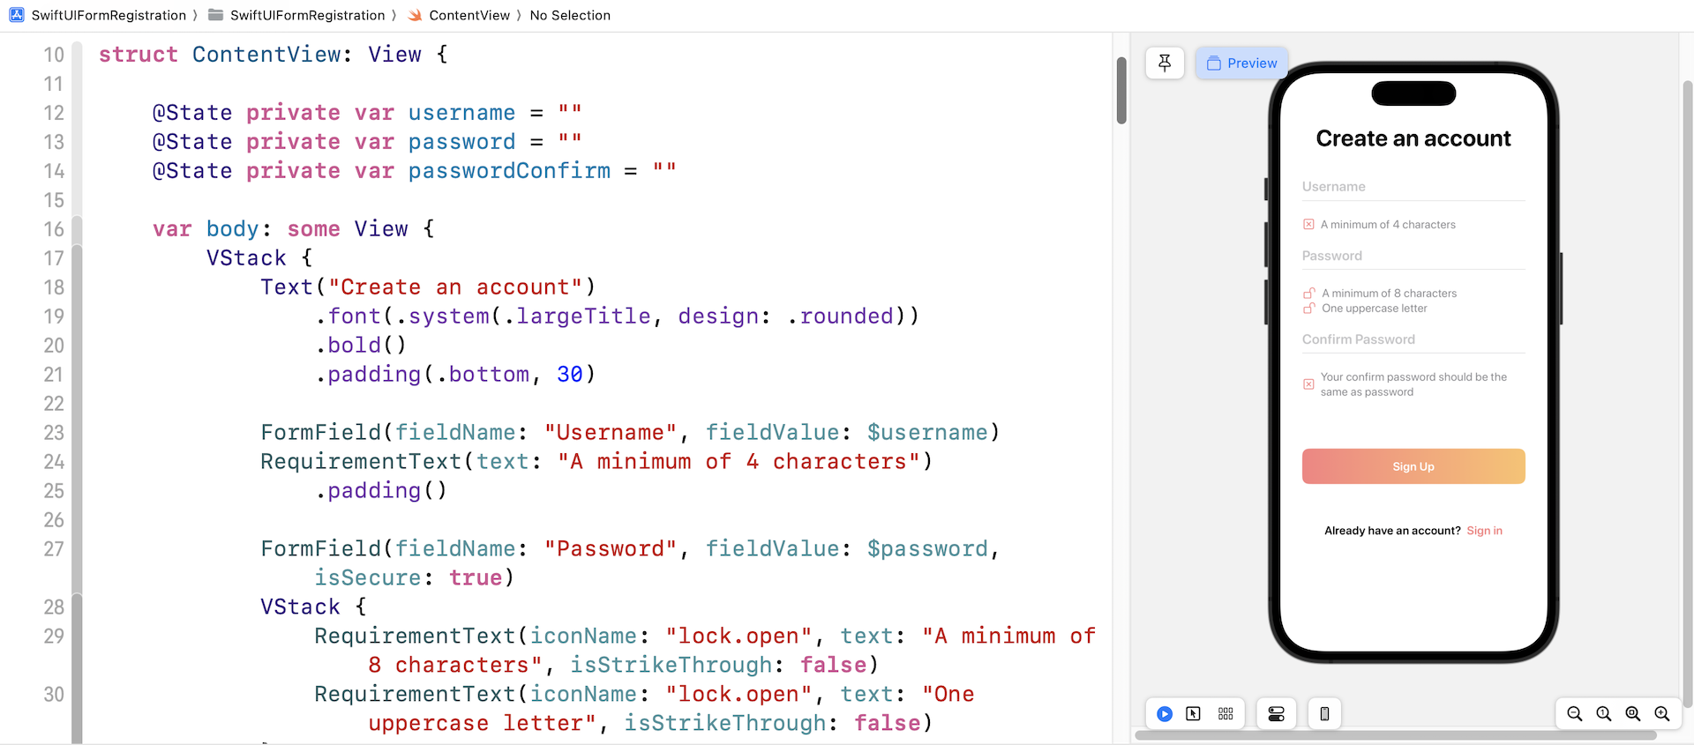Open the No Selection symbol breadcrumb

pos(570,15)
